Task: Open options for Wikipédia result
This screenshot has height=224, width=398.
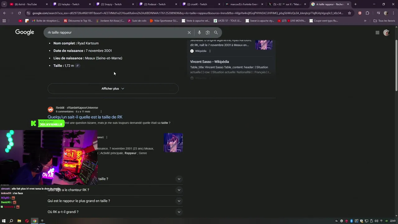Action: click(210, 51)
